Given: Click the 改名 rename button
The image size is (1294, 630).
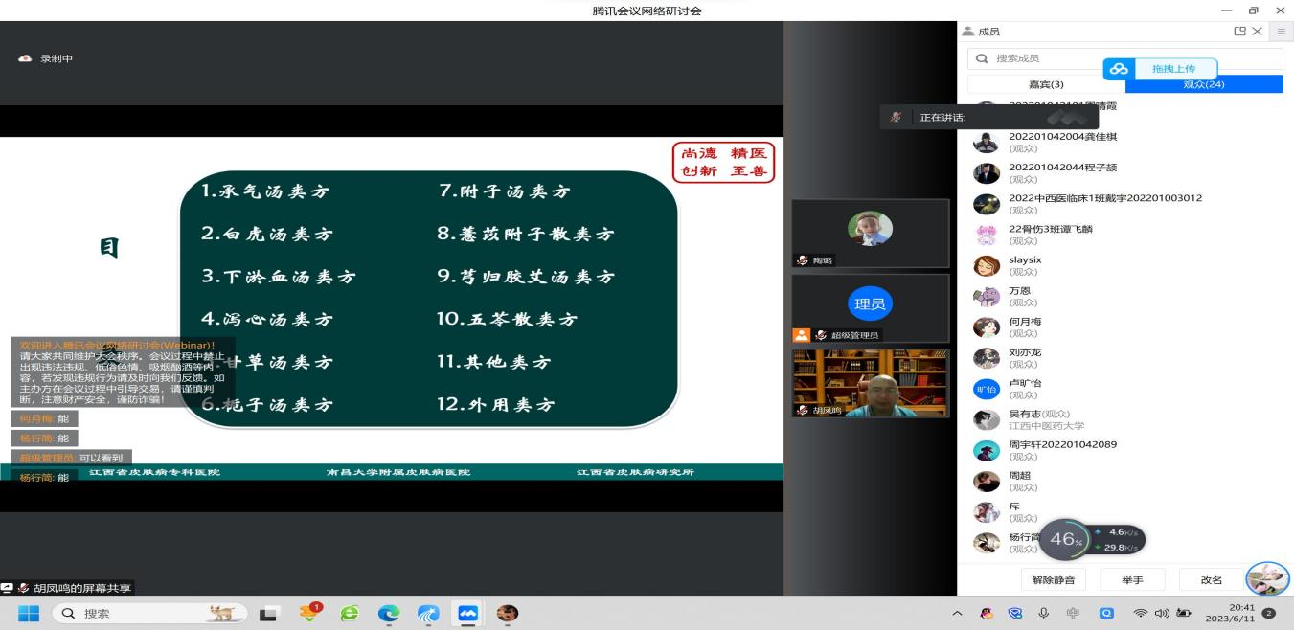Looking at the screenshot, I should (1212, 580).
